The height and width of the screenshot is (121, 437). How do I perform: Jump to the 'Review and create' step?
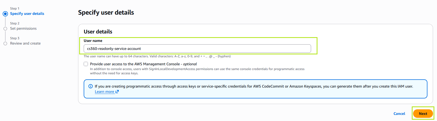[x=25, y=43]
